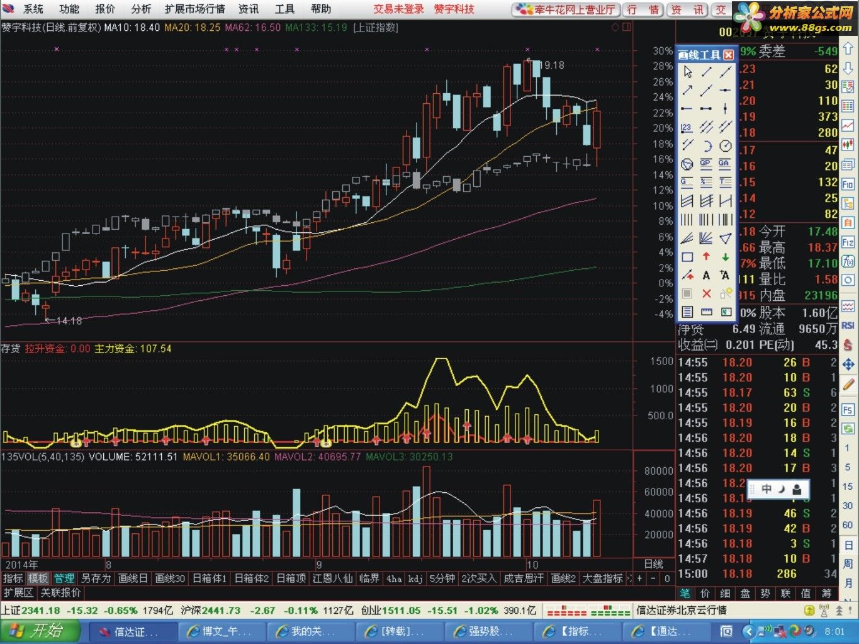Pick the arrow line drawing tool

687,91
